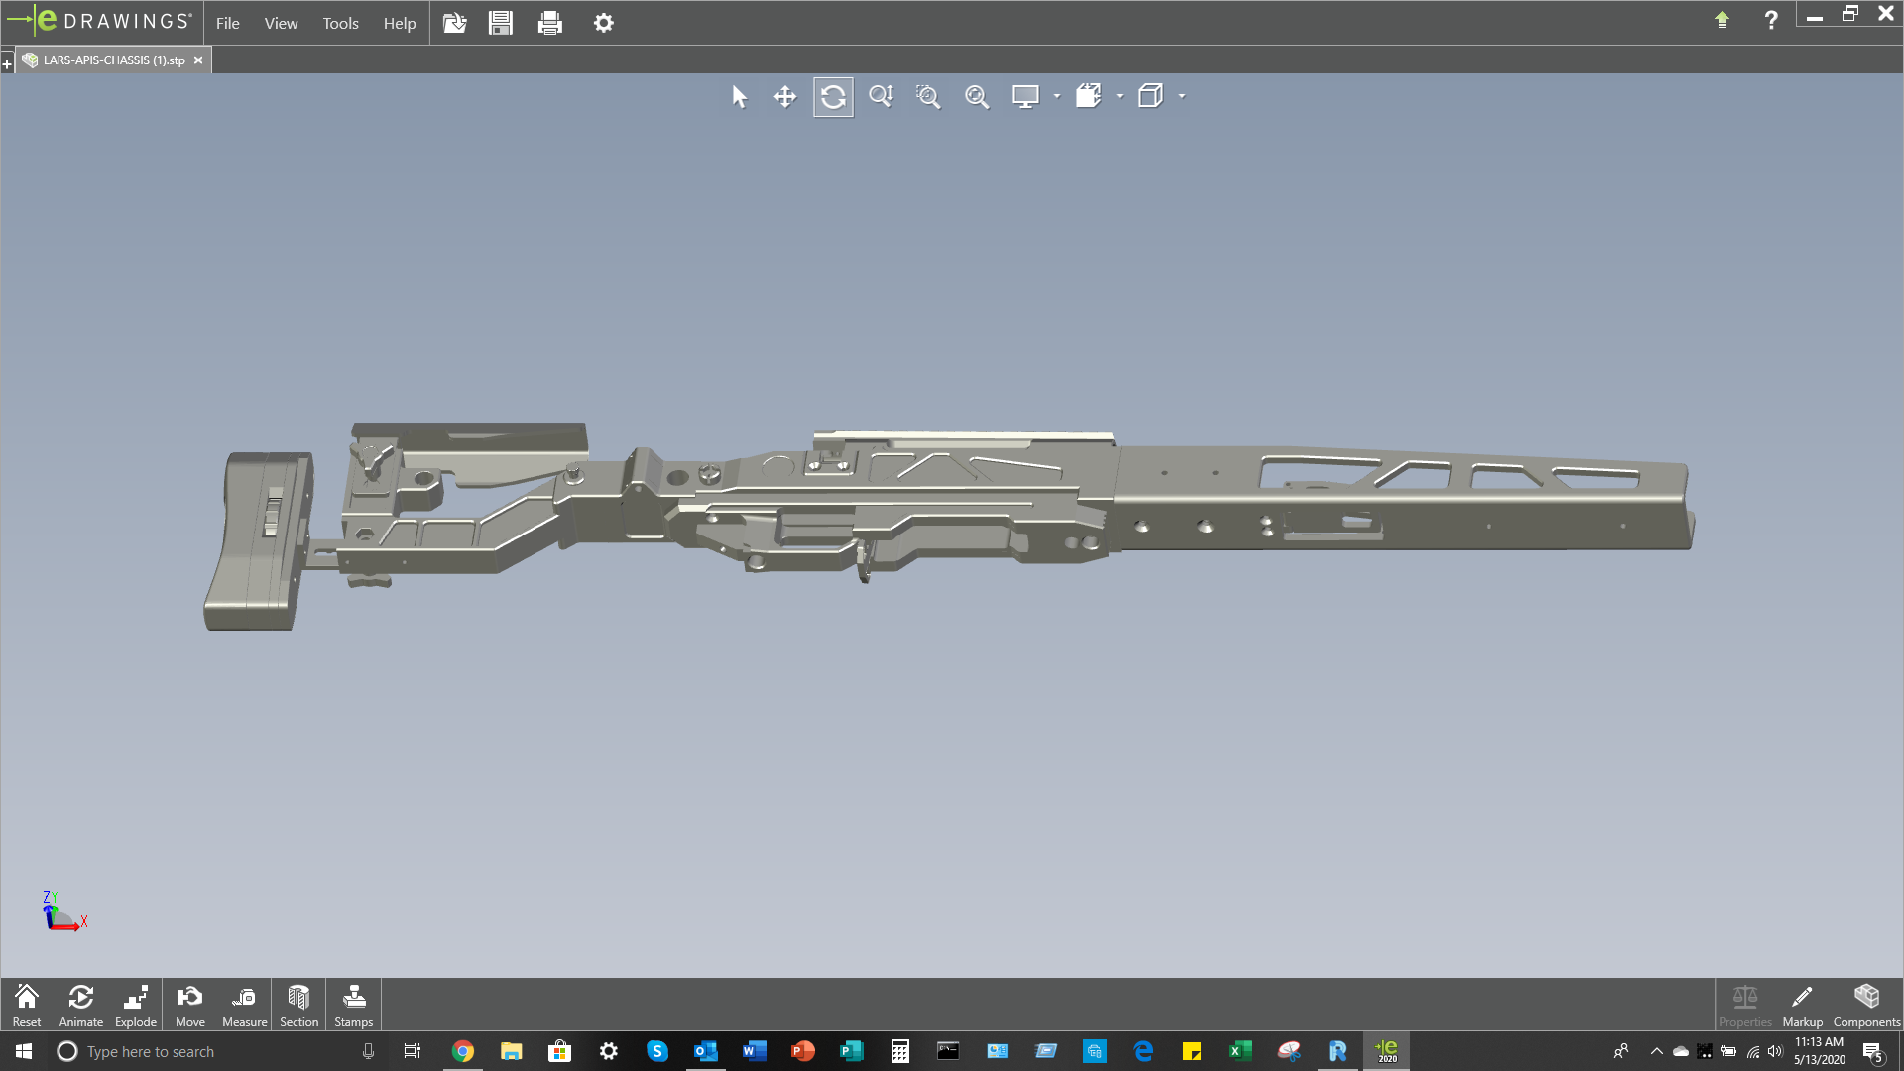Select the arrow Select tool
The height and width of the screenshot is (1071, 1904).
point(739,96)
